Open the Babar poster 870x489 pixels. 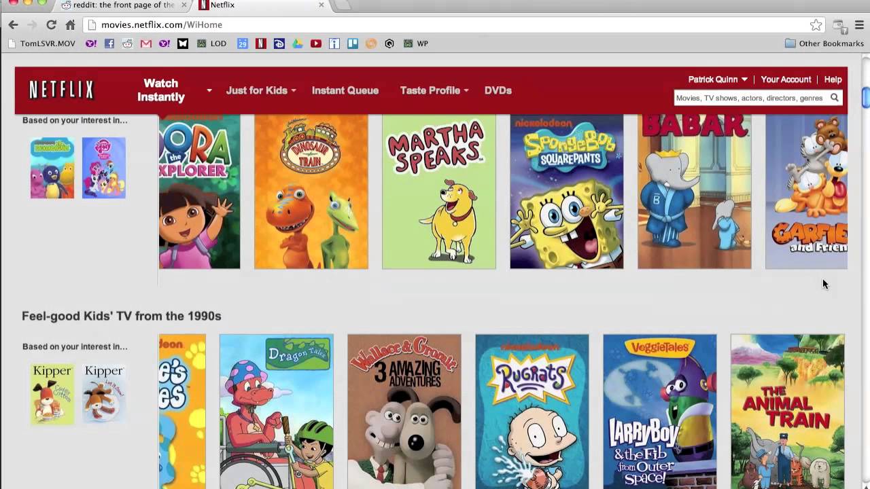(695, 192)
